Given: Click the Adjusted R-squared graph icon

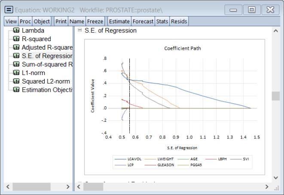Looking at the screenshot, I should pos(17,48).
